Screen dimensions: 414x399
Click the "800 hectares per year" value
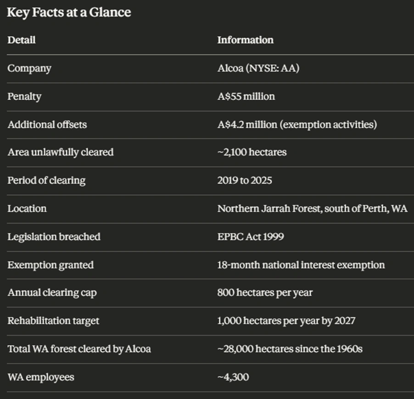pyautogui.click(x=265, y=293)
